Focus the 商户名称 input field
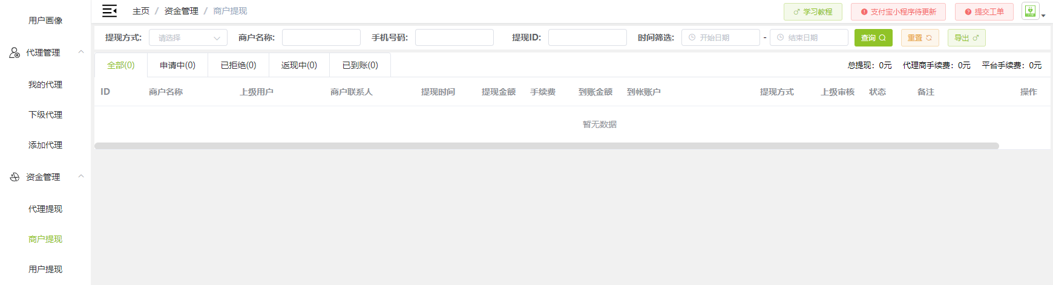Viewport: 1053px width, 285px height. [321, 37]
